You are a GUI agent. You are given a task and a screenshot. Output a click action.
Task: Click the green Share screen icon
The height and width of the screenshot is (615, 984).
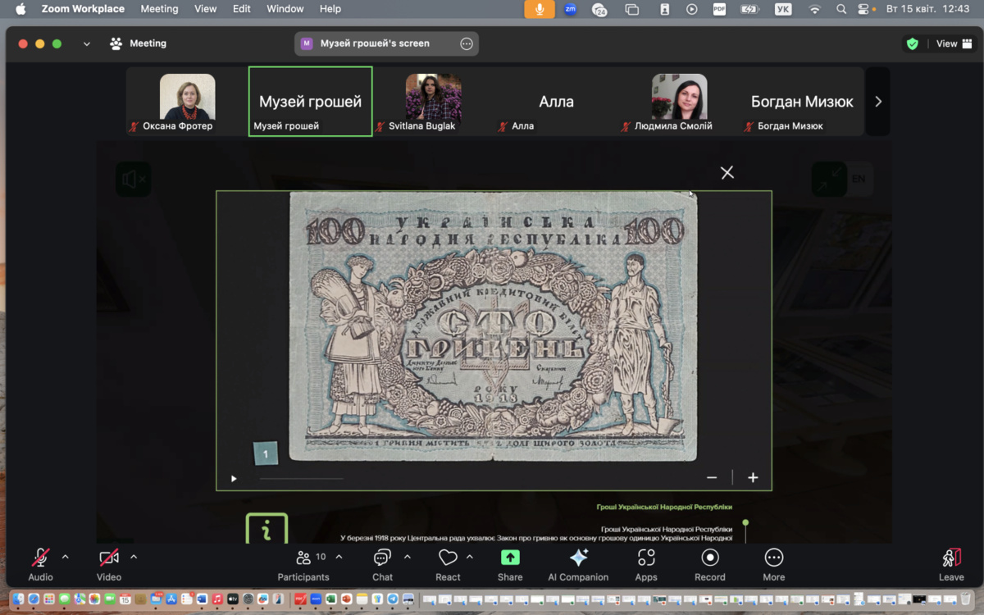coord(510,558)
